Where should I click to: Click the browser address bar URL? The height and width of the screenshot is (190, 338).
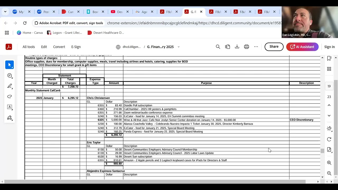[194, 23]
